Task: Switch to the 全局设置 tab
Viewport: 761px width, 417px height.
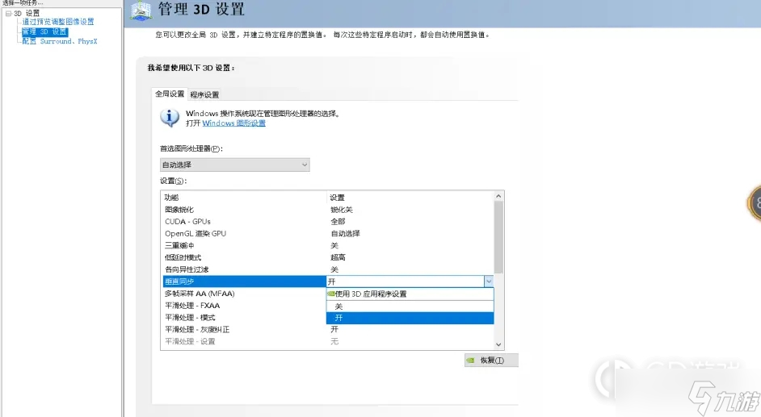Action: (170, 94)
